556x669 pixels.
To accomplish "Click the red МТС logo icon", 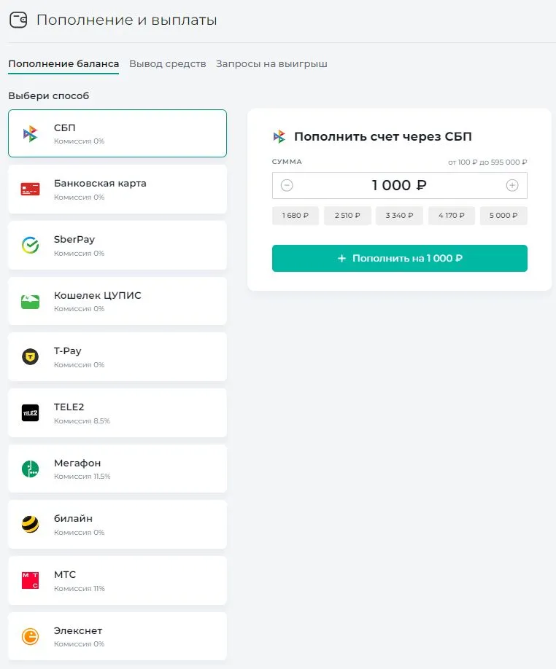I will click(30, 581).
